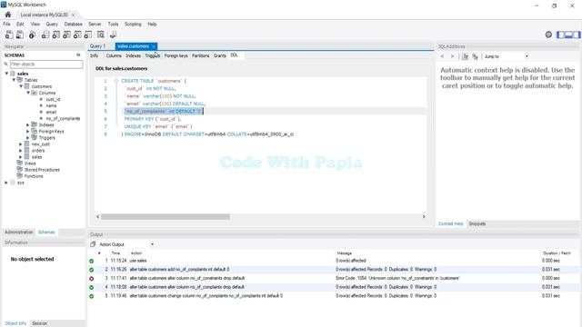Open SQL script file toolbar icon
582x327 pixels.
pyautogui.click(x=20, y=35)
